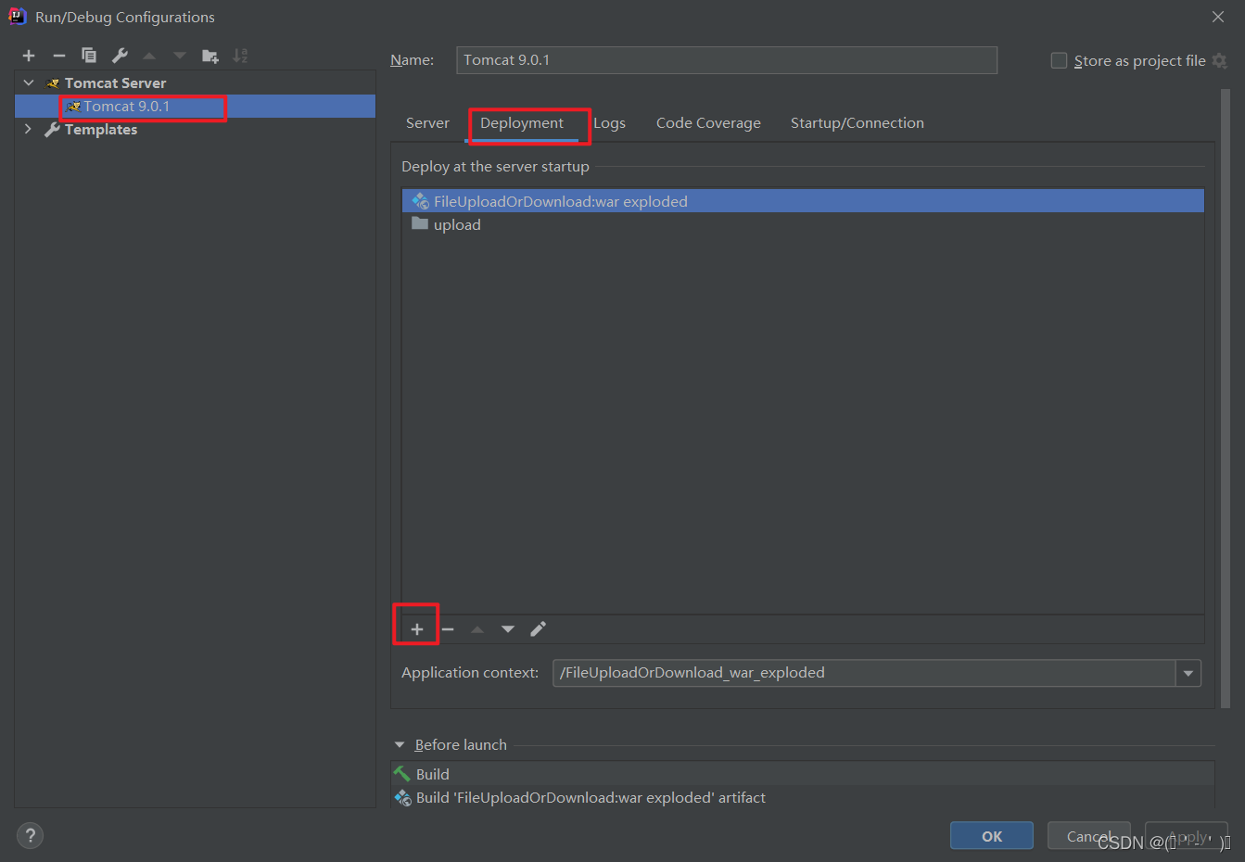The width and height of the screenshot is (1245, 862).
Task: Click the Cancel button
Action: click(x=1089, y=836)
